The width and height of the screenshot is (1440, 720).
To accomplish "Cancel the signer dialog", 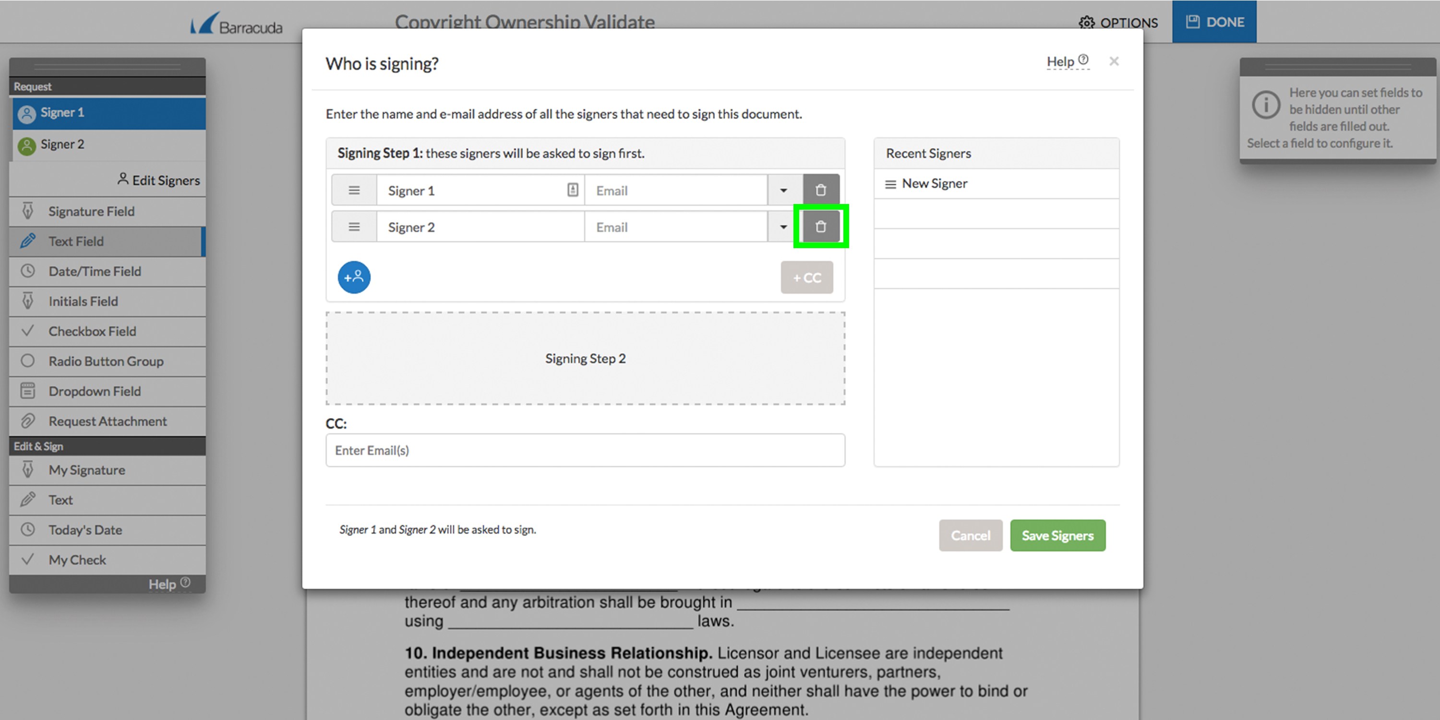I will 970,536.
